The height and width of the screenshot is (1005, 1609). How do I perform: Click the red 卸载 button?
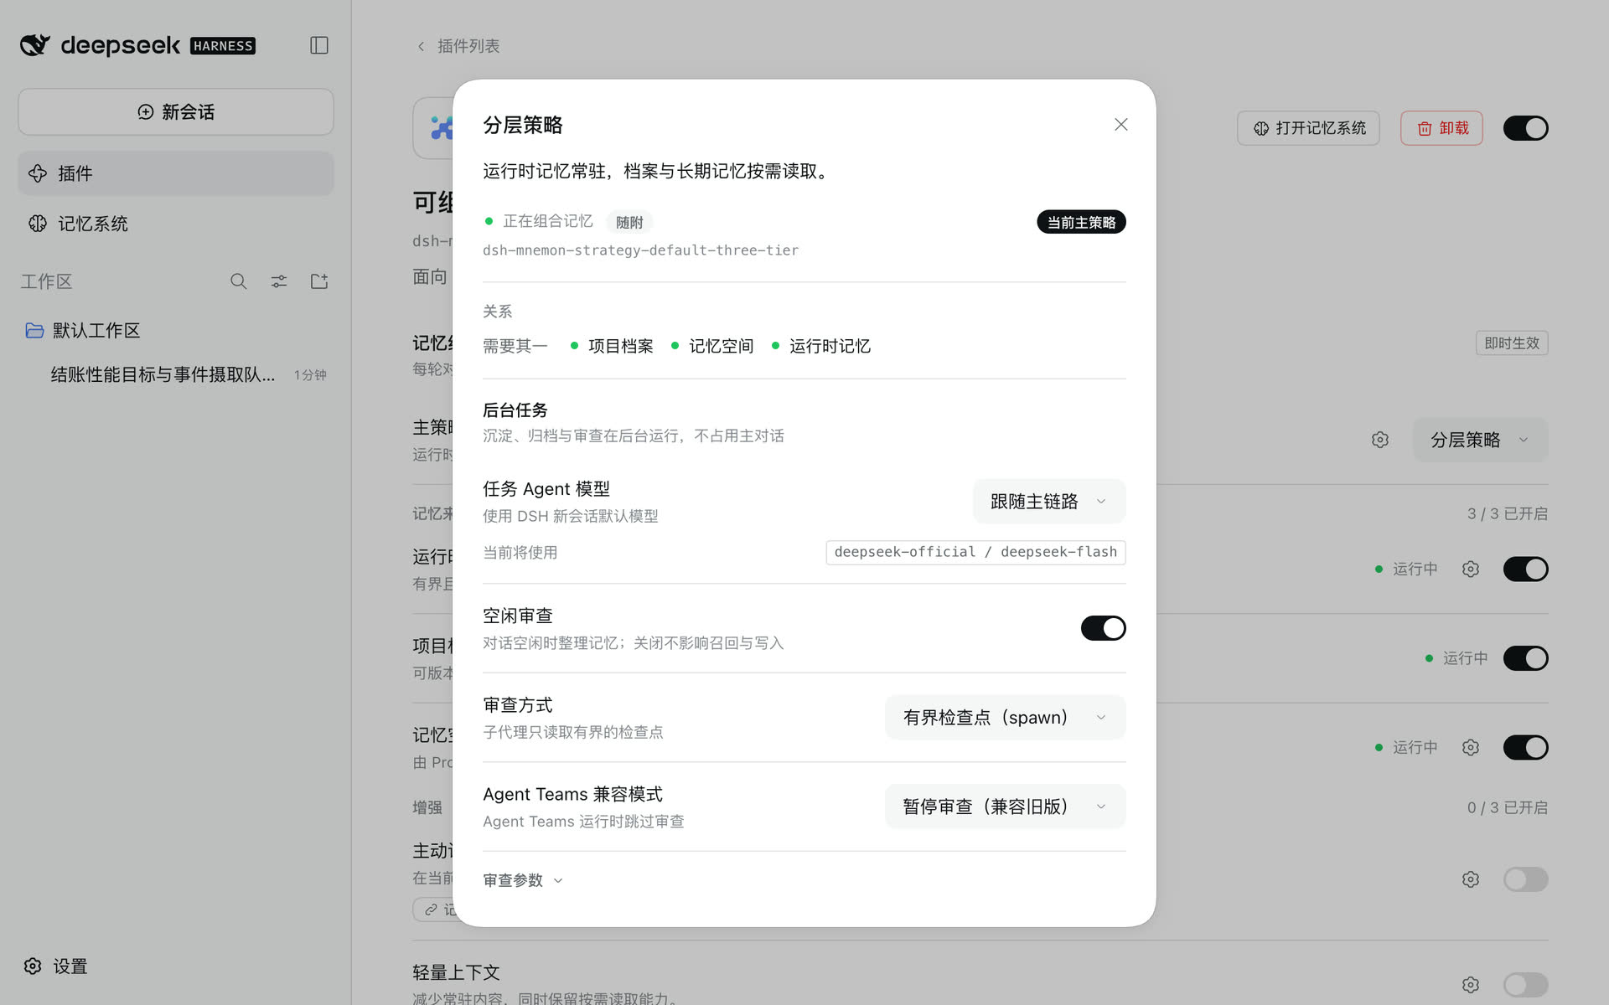coord(1441,128)
